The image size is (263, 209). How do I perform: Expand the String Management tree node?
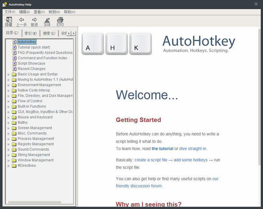8,155
